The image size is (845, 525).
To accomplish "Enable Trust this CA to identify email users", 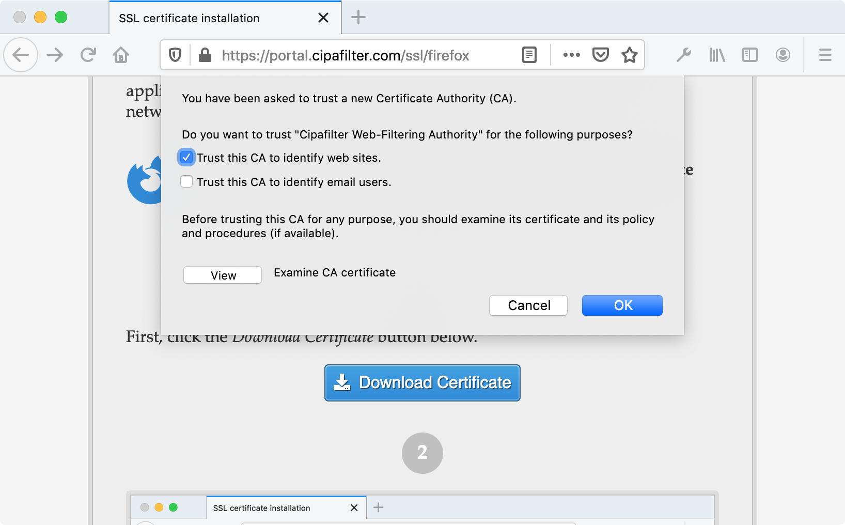I will click(x=186, y=181).
